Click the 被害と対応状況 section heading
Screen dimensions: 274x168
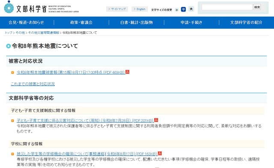tap(26, 61)
